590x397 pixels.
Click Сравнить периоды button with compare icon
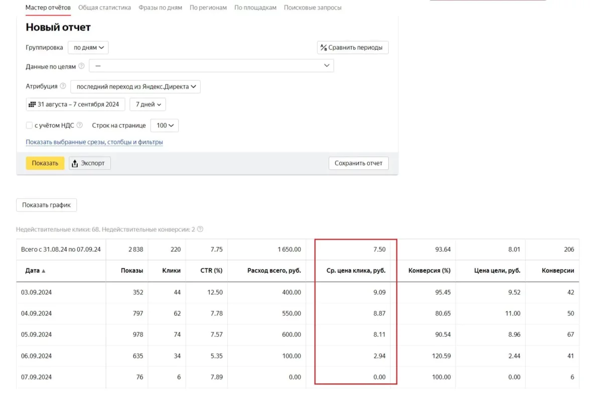click(353, 48)
